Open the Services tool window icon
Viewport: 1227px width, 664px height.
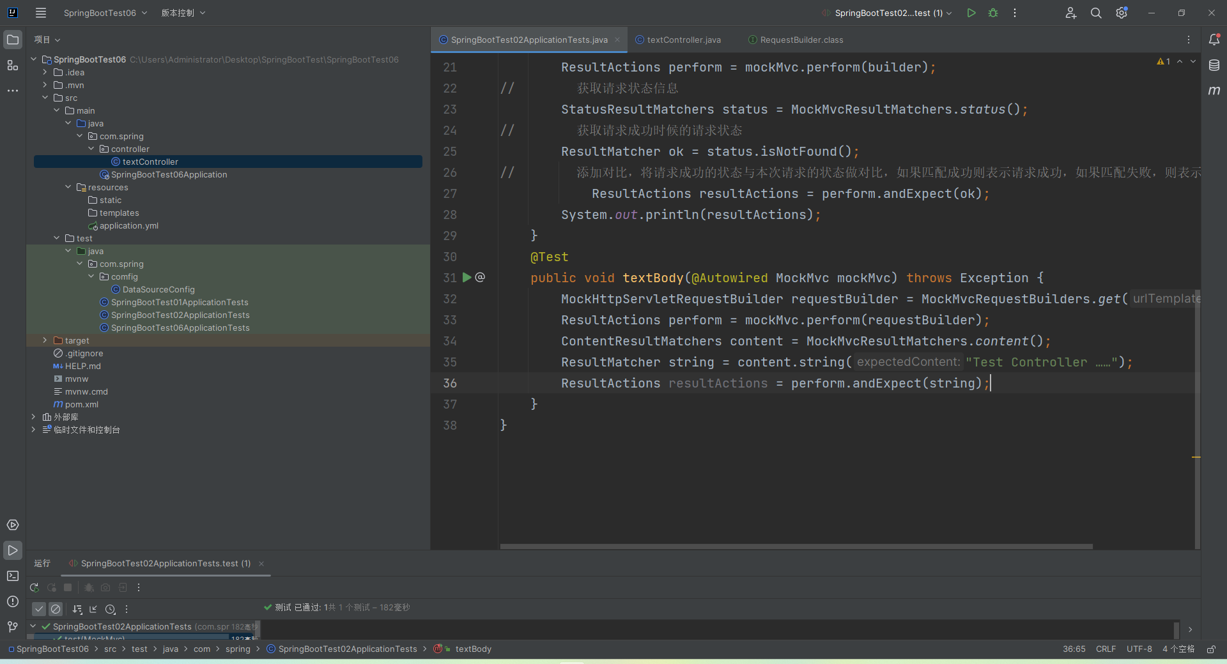click(13, 525)
